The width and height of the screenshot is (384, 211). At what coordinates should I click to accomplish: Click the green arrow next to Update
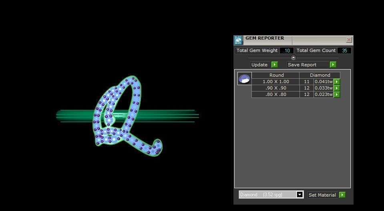(275, 65)
